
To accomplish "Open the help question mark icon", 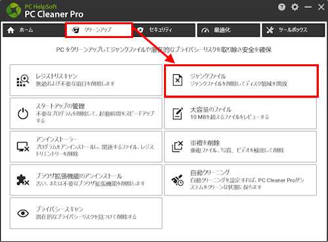I will pyautogui.click(x=281, y=7).
